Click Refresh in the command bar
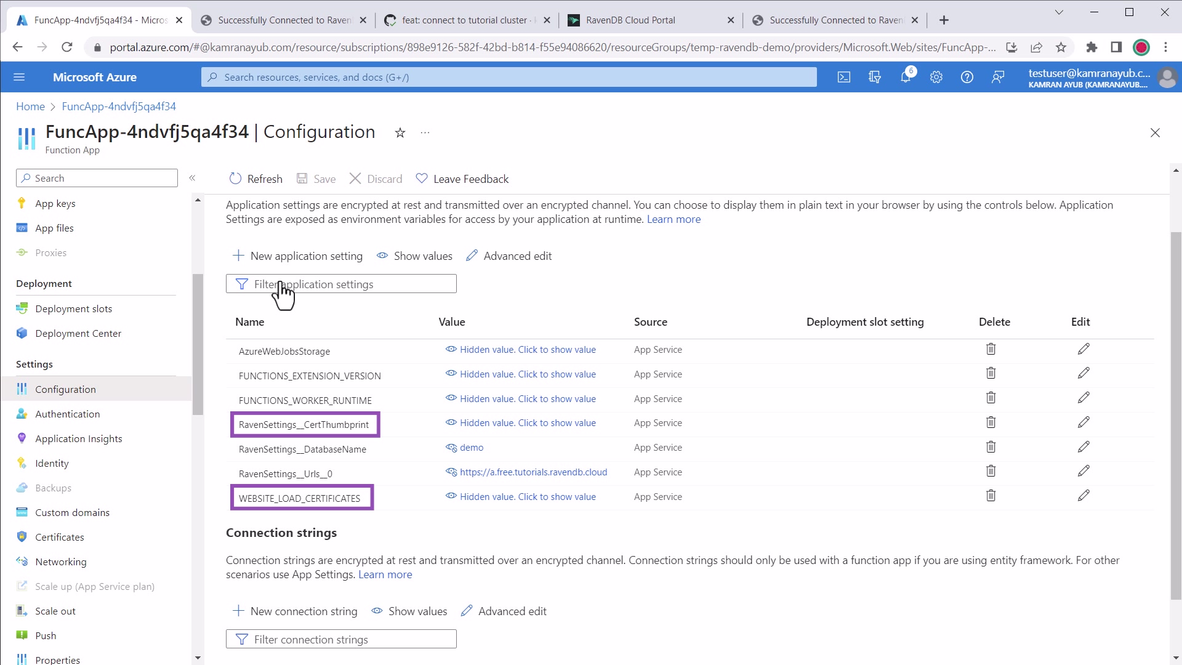The width and height of the screenshot is (1182, 665). pos(255,179)
